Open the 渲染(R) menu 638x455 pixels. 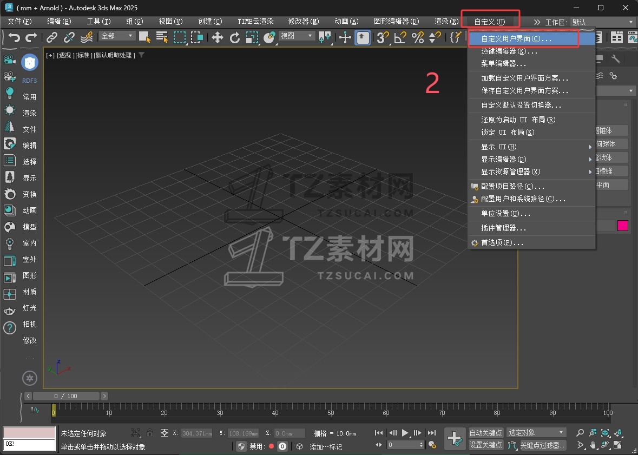446,22
